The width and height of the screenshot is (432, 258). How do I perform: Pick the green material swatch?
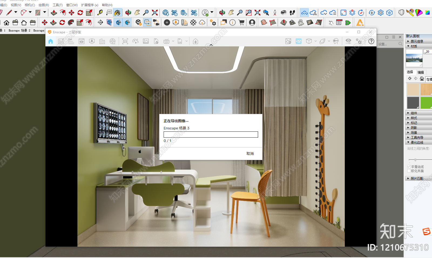click(x=426, y=103)
